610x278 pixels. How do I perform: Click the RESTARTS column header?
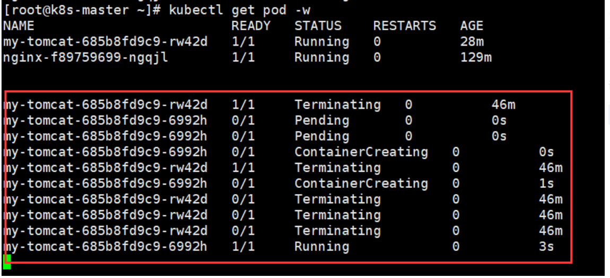(x=405, y=25)
